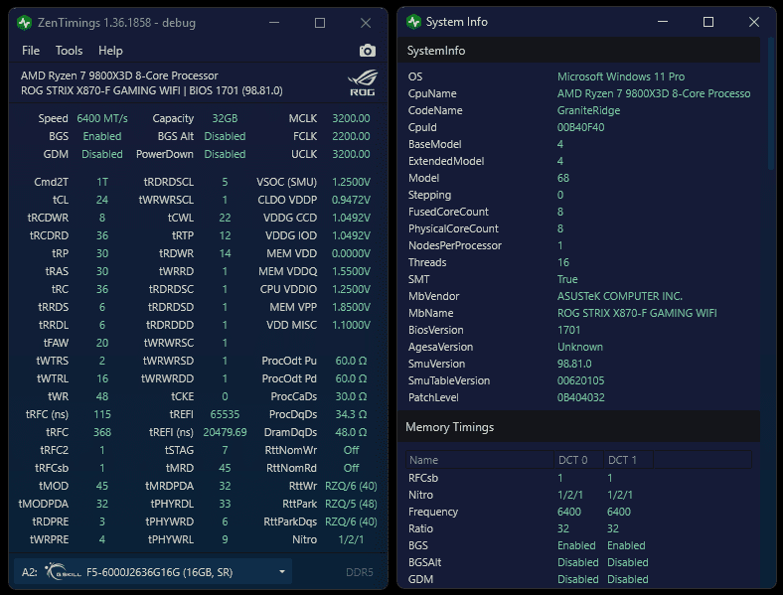Click the dropdown arrow of module selector
This screenshot has height=595, width=783.
(x=281, y=571)
